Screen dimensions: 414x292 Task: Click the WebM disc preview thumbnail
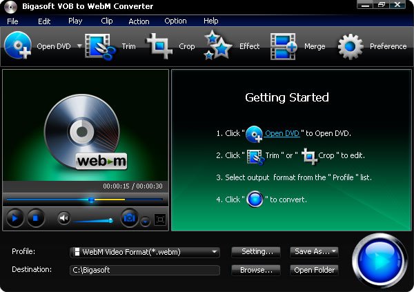[86, 132]
